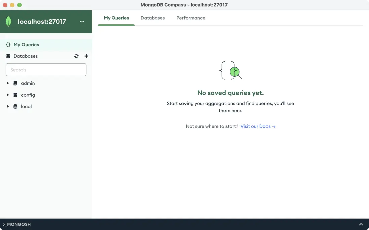Refresh the databases list

pyautogui.click(x=76, y=56)
